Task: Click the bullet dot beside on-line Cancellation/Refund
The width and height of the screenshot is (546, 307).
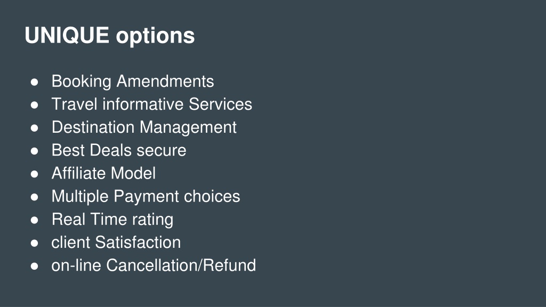Action: coord(34,266)
